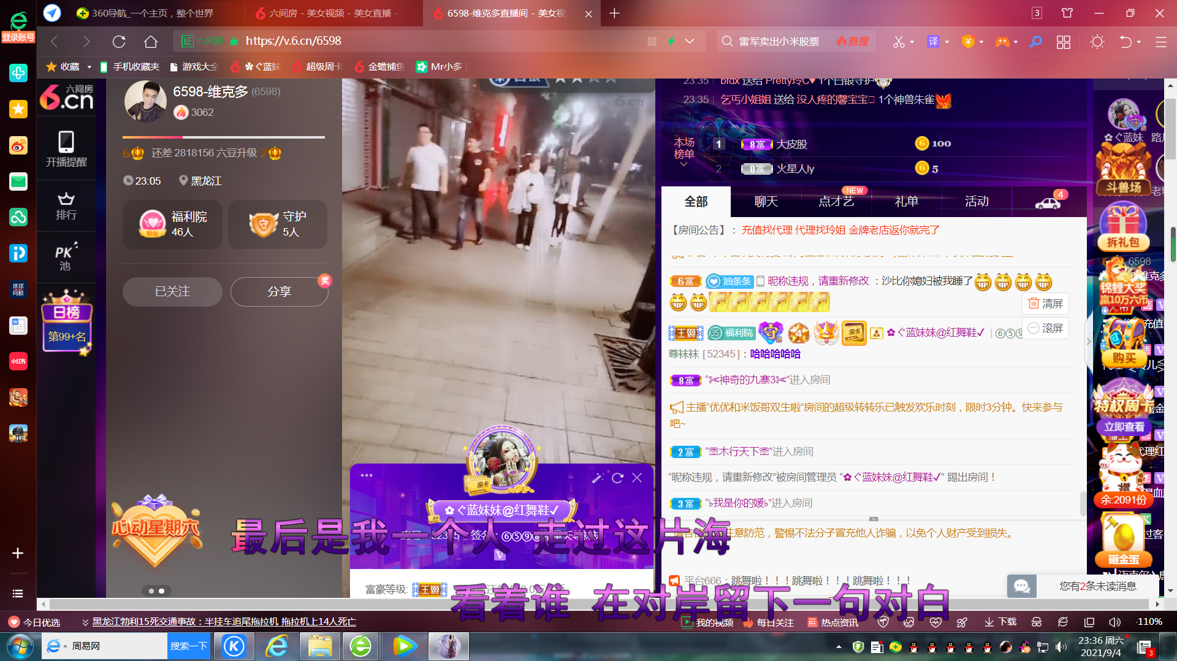Open Windows Start button

[x=20, y=646]
